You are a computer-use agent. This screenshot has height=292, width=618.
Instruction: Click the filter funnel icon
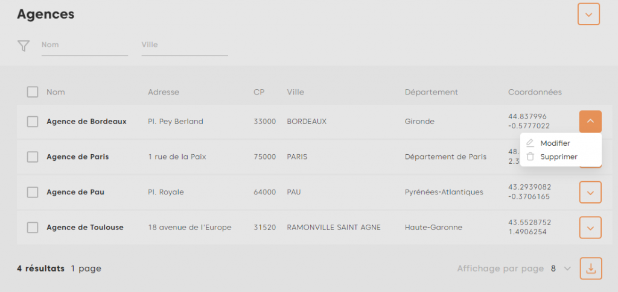[24, 46]
